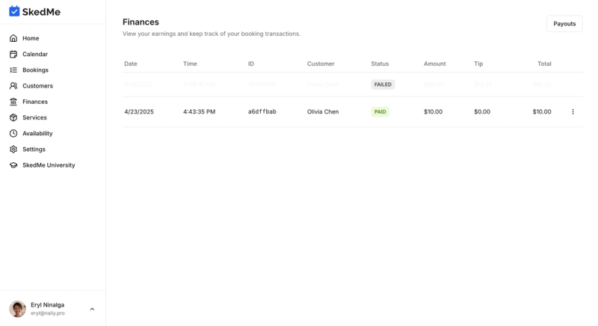Screen dimensions: 598x326
Task: Expand the account menu chevron
Action: point(92,310)
